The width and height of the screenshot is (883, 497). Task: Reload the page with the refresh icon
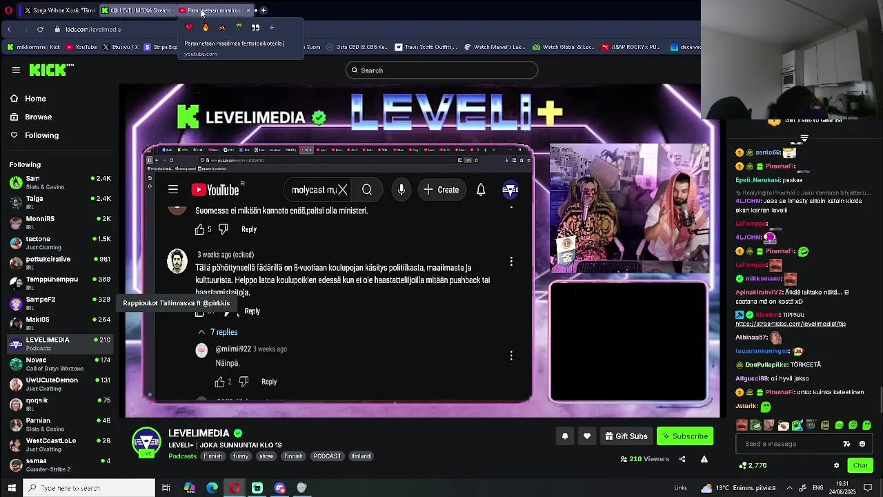pyautogui.click(x=40, y=29)
